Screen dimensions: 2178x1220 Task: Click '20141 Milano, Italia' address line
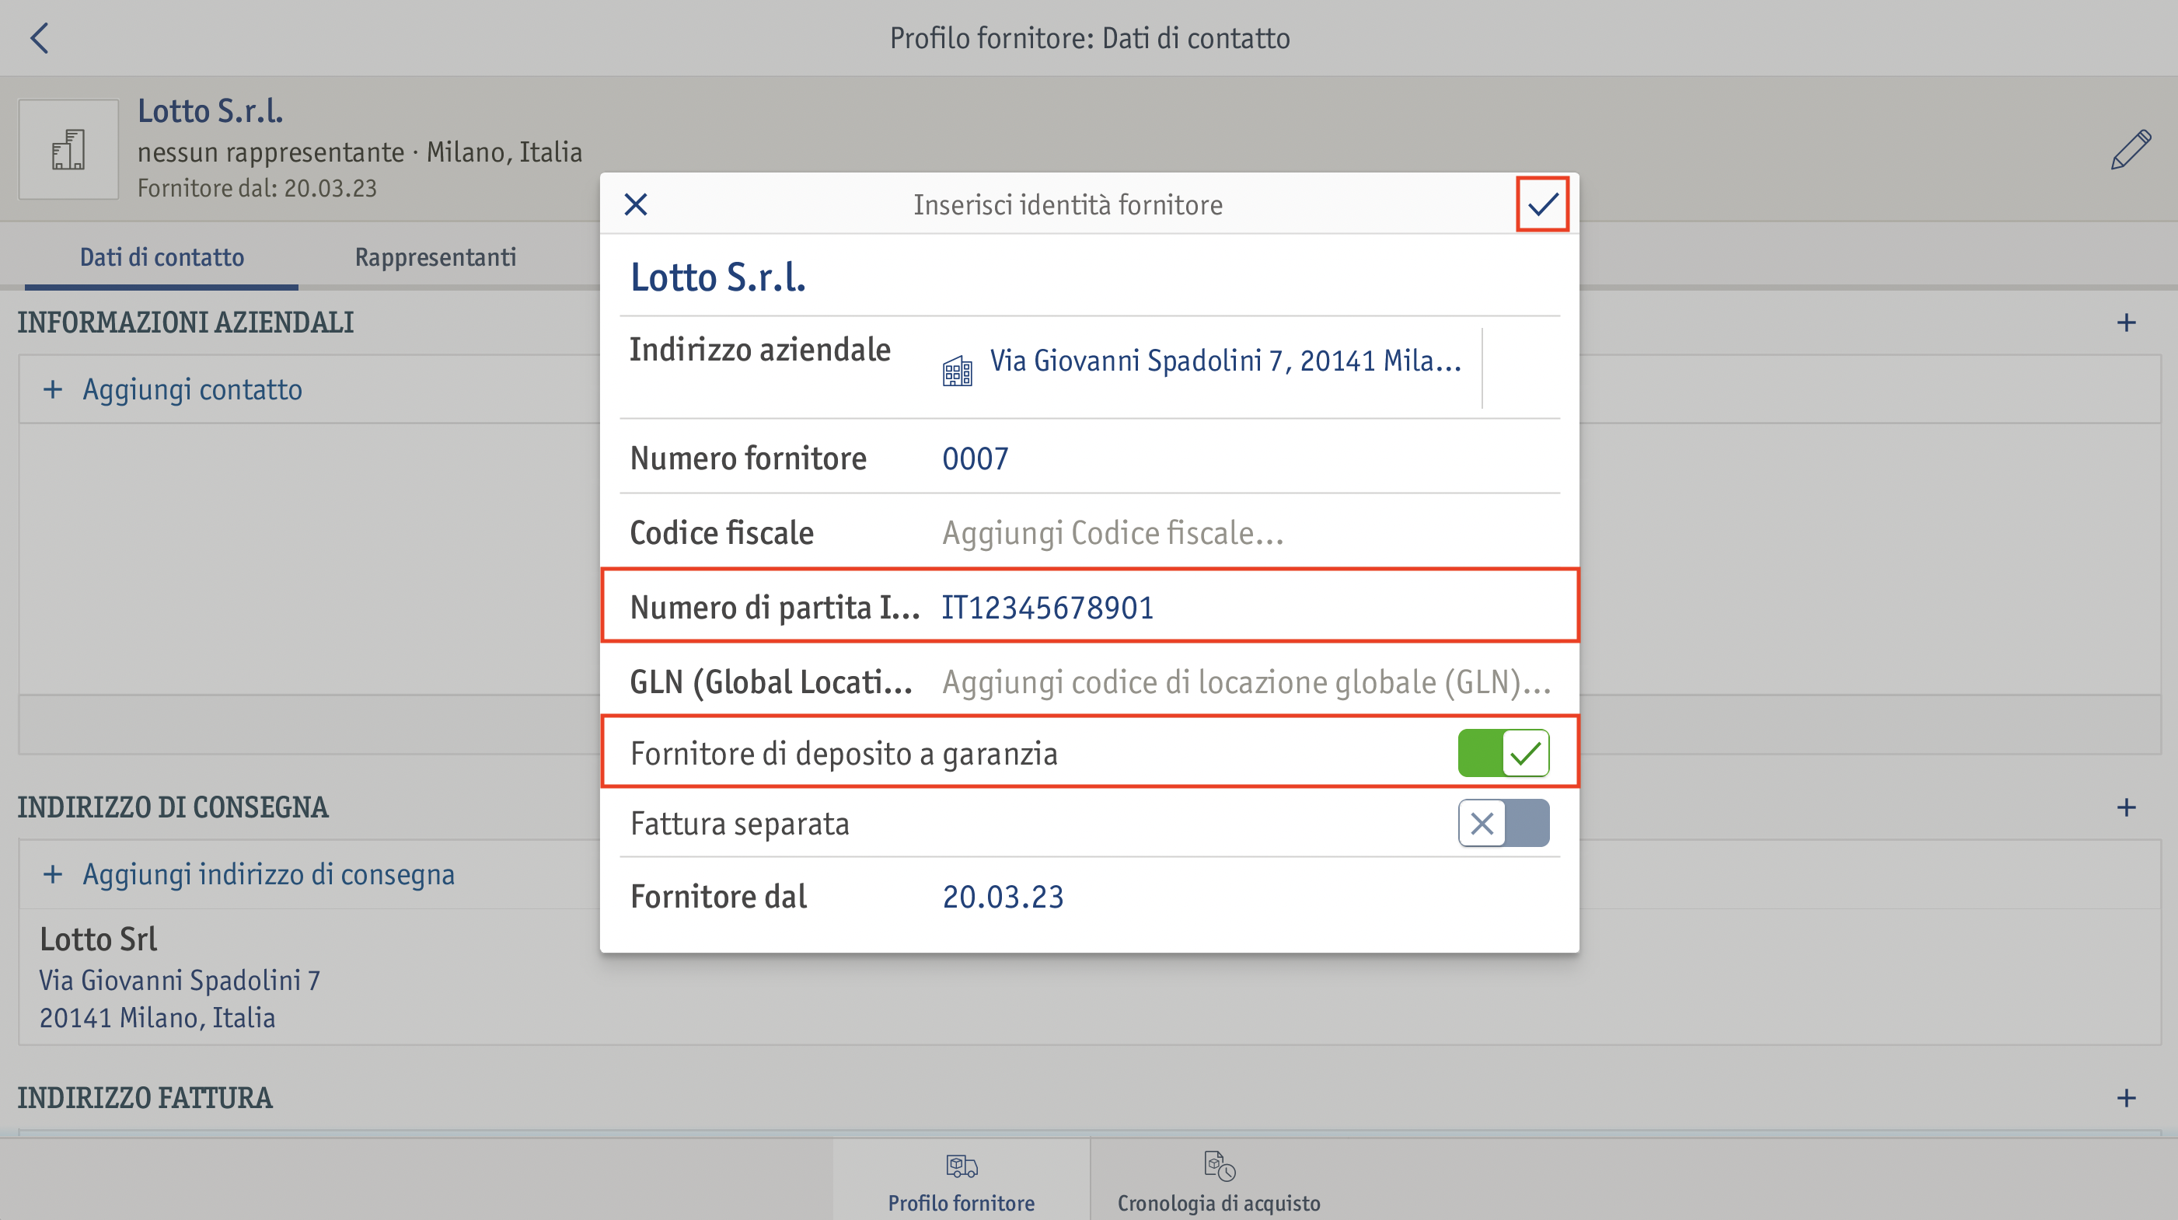pos(157,1017)
